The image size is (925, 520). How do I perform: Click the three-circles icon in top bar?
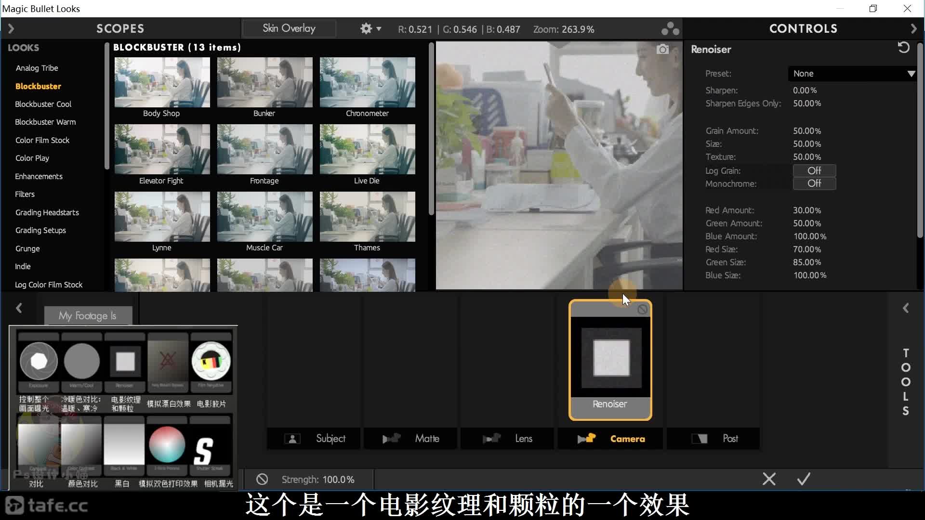point(670,29)
